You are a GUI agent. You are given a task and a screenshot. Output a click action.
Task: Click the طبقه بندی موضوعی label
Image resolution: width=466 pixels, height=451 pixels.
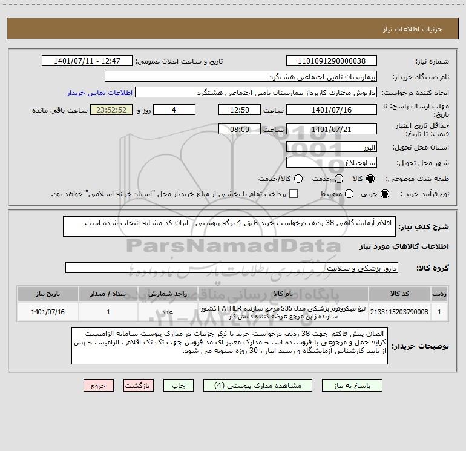417,179
